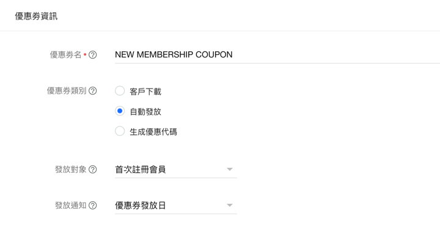The image size is (440, 232).
Task: Pick the 生成優惠代碼 radio option
Action: tap(120, 131)
